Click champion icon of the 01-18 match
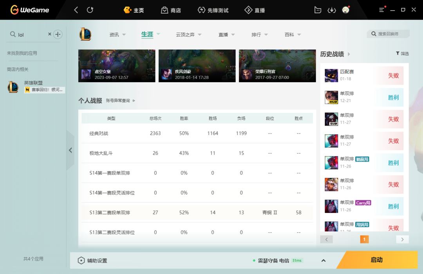 [331, 76]
